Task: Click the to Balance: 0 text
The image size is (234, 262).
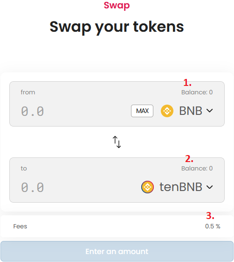Action: pyautogui.click(x=197, y=168)
